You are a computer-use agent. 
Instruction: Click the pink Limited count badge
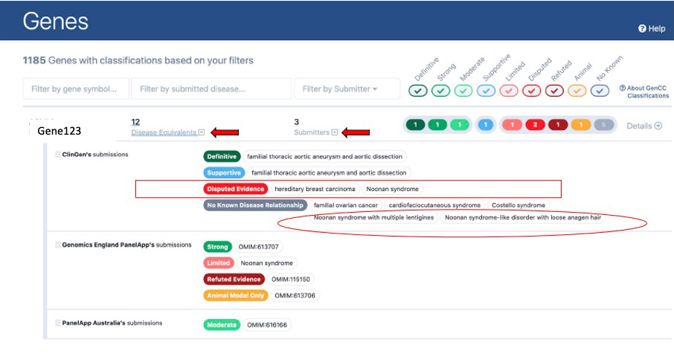click(513, 125)
